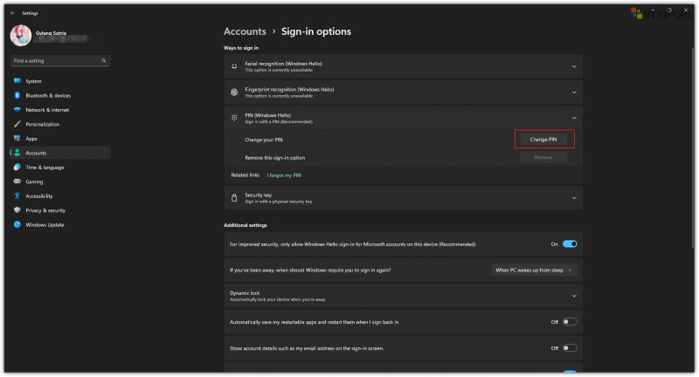This screenshot has width=699, height=377.
Task: Open the Gaming settings label
Action: pos(34,182)
